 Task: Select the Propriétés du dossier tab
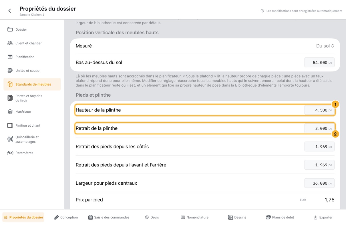[23, 217]
